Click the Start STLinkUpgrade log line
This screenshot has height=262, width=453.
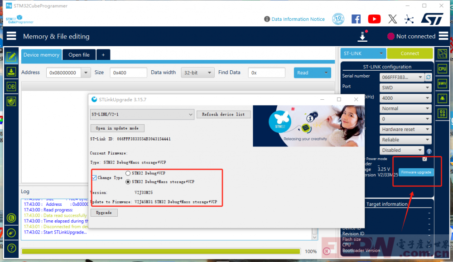(x=55, y=232)
